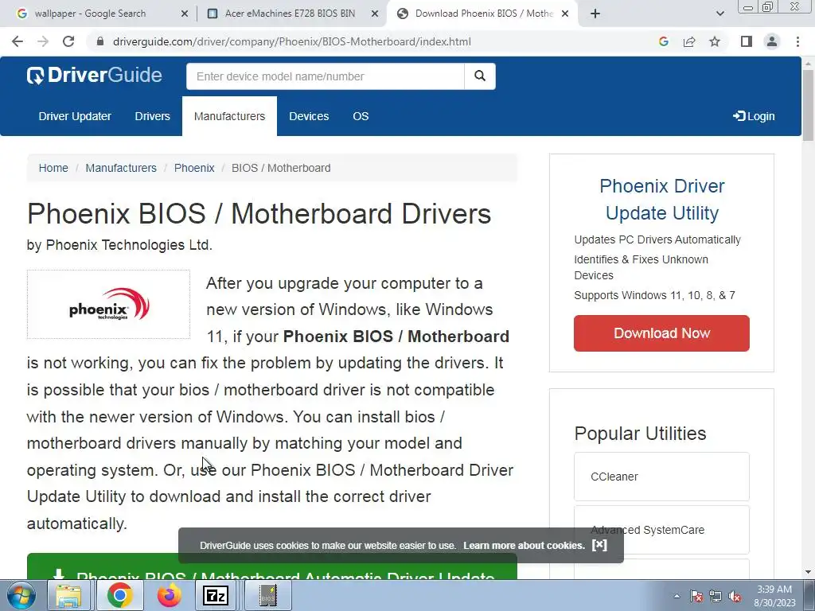Go to Phoenix breadcrumb
This screenshot has height=611, width=815.
coord(194,168)
